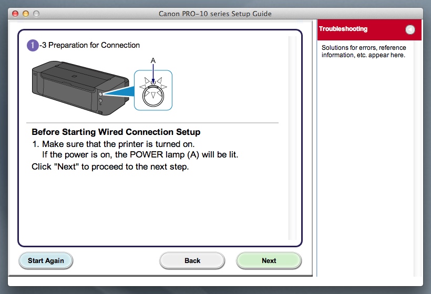Click the purple step number 1 badge

point(33,45)
